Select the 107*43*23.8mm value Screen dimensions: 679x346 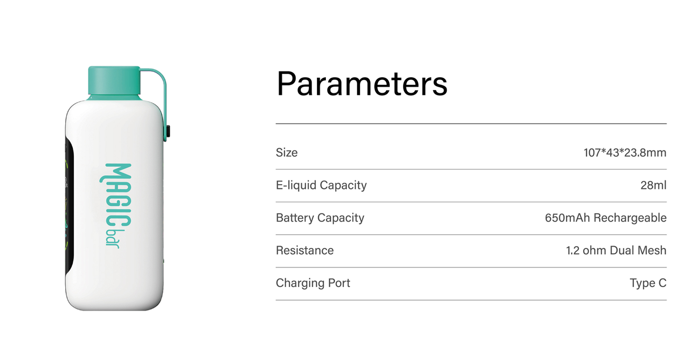click(x=625, y=152)
